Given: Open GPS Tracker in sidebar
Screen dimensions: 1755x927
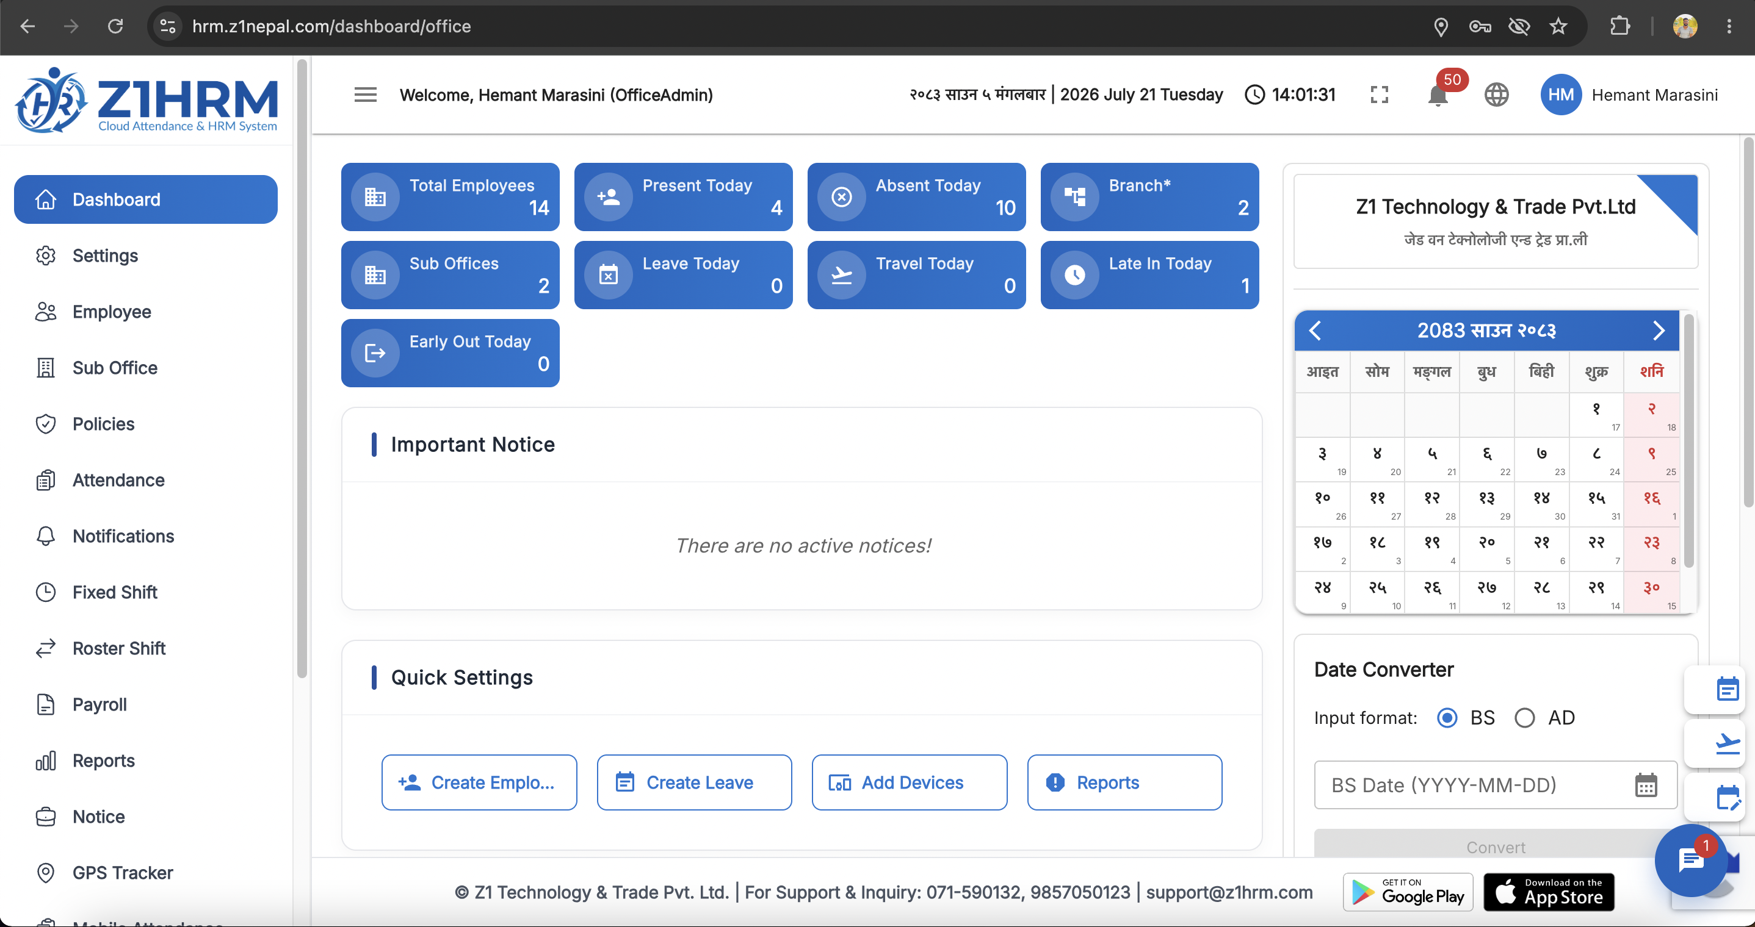Looking at the screenshot, I should point(146,873).
